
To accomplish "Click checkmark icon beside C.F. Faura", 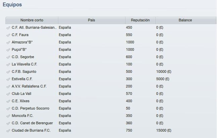I will tap(8, 35).
